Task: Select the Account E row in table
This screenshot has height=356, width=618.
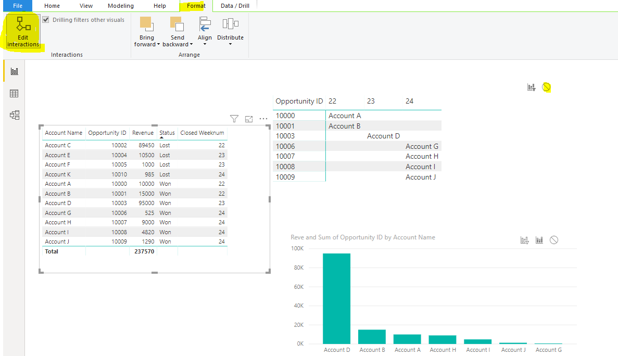Action: tap(135, 155)
